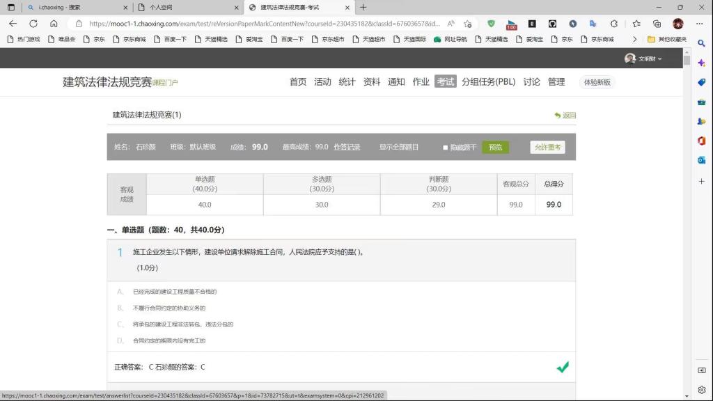Click the green 预览 button
This screenshot has height=401, width=713.
[x=495, y=148]
